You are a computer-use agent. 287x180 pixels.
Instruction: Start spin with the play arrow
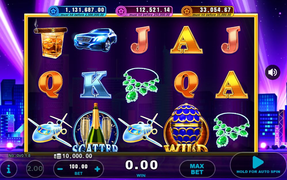click(x=258, y=162)
